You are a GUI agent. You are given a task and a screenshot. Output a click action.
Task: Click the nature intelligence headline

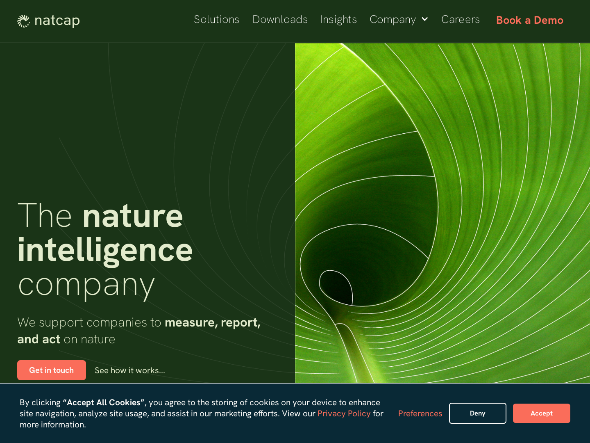click(105, 249)
